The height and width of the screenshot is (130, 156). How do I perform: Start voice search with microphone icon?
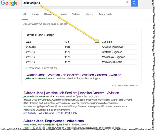(127, 3)
